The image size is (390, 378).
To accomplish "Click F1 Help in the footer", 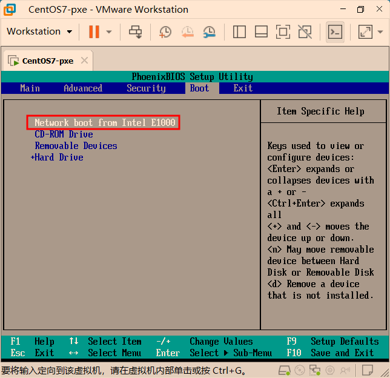I will click(32, 342).
